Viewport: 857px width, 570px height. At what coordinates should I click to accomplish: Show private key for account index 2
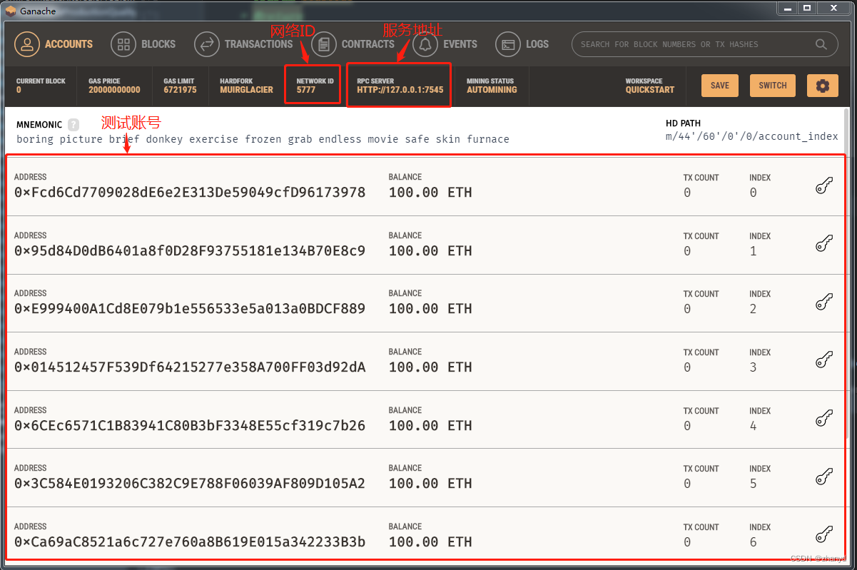[824, 302]
